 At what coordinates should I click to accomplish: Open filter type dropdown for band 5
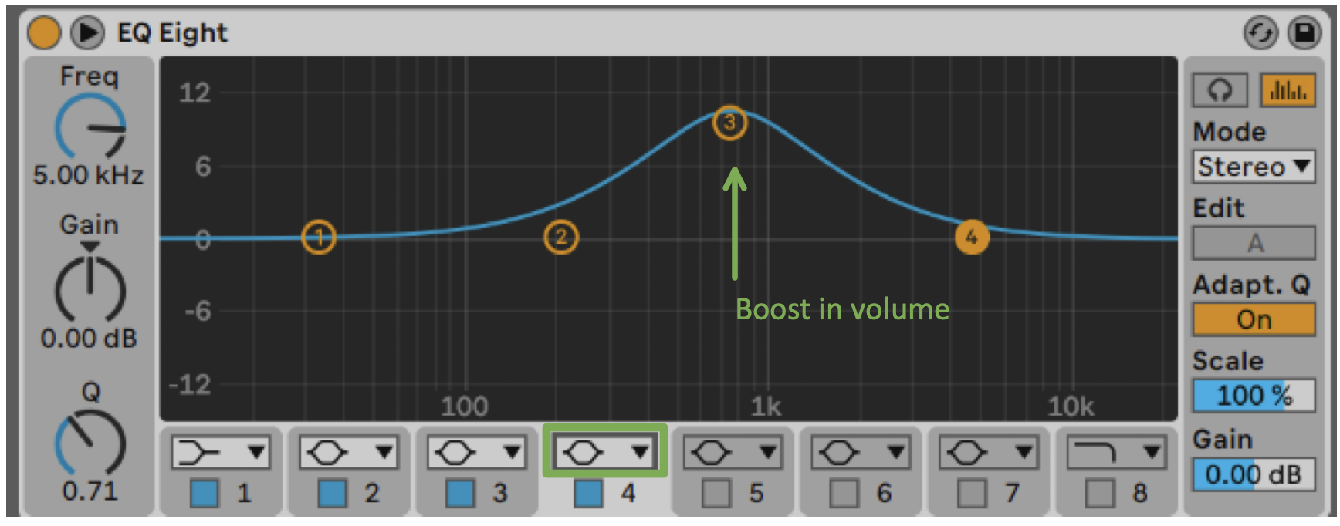click(x=733, y=453)
